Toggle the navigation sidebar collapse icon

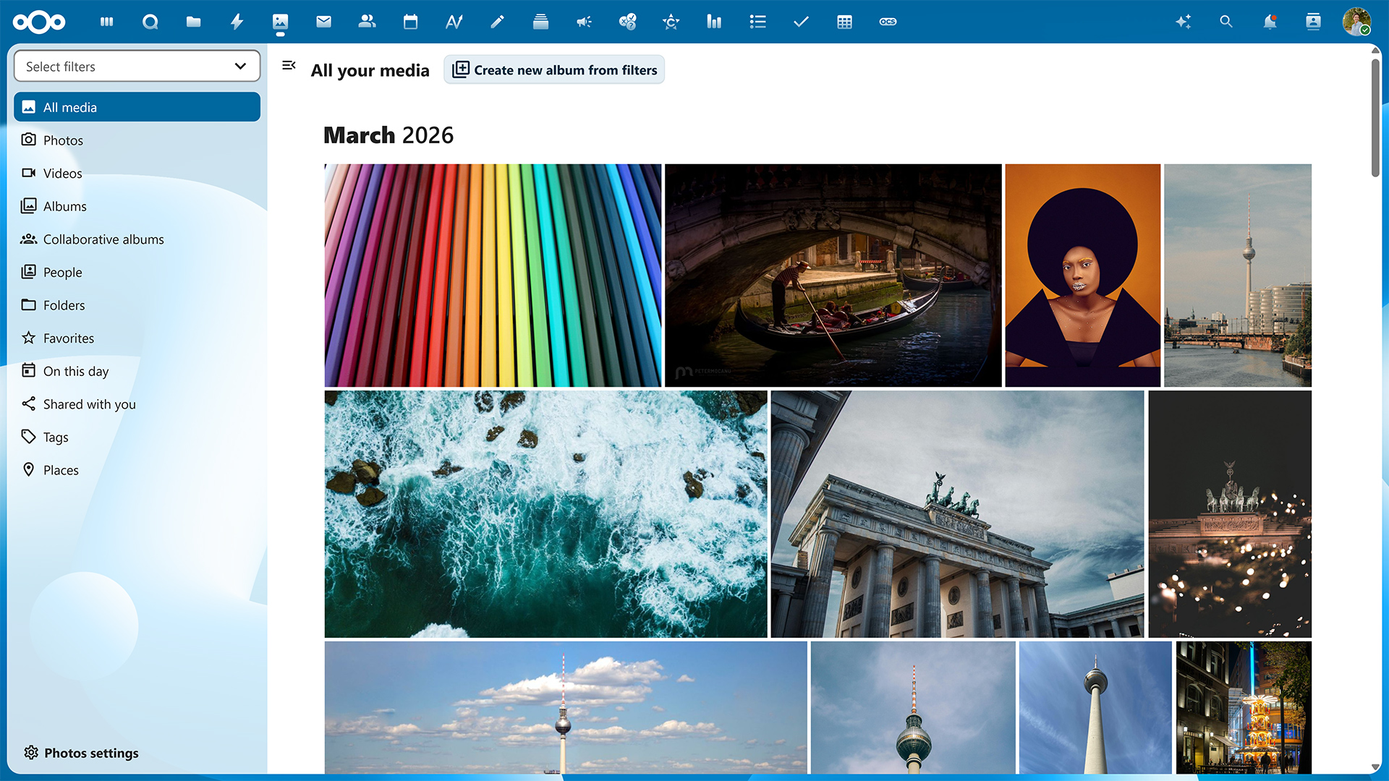click(289, 66)
